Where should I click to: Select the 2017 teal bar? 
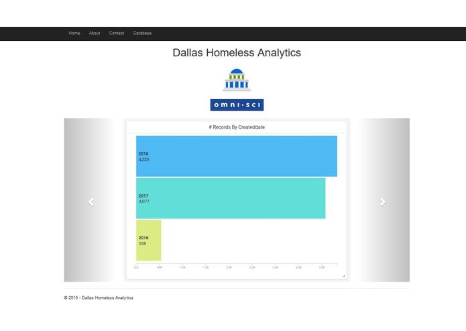click(231, 198)
